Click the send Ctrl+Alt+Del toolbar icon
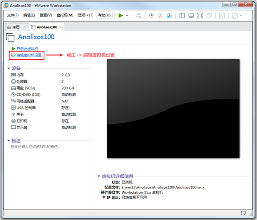 138,16
